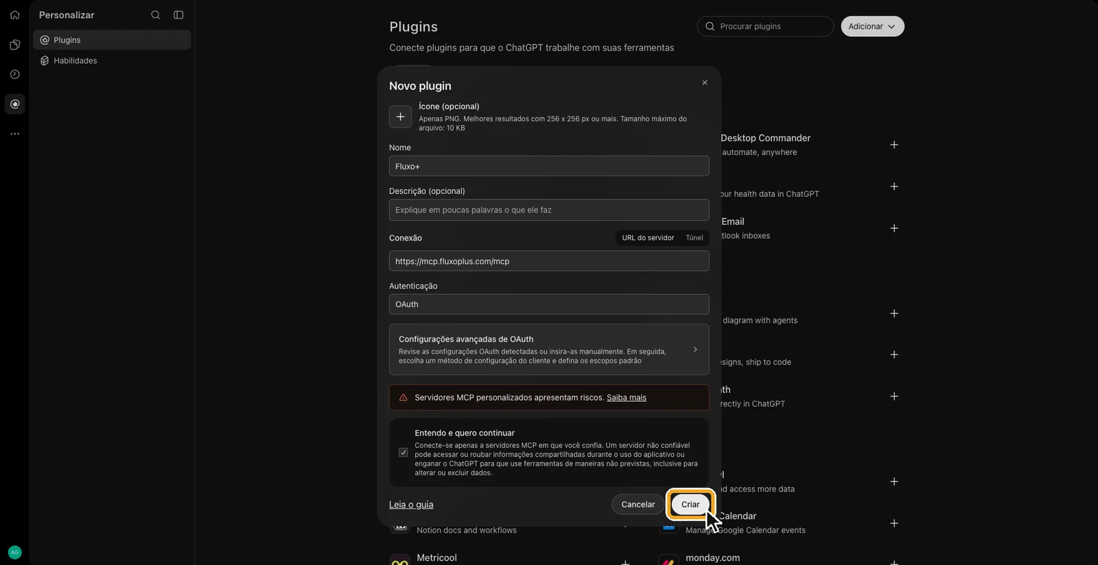Click the monday.com plugin name
The width and height of the screenshot is (1098, 565).
point(712,557)
